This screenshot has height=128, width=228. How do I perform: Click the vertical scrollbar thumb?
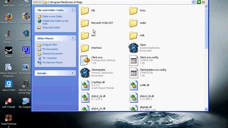pyautogui.click(x=206, y=28)
